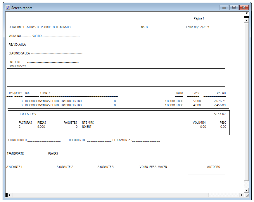Image resolution: width=254 pixels, height=202 pixels.
Task: Click the Screen report title bar text
Action: pyautogui.click(x=22, y=8)
